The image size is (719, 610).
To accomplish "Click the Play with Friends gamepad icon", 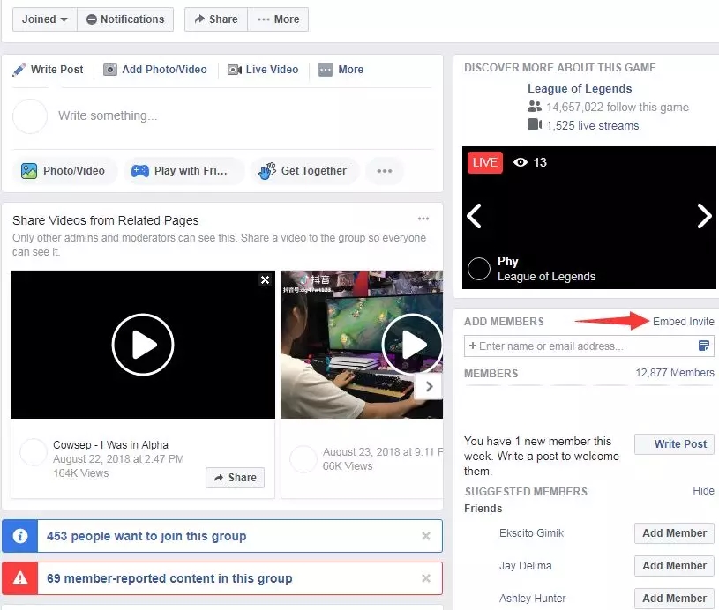I will (x=140, y=171).
